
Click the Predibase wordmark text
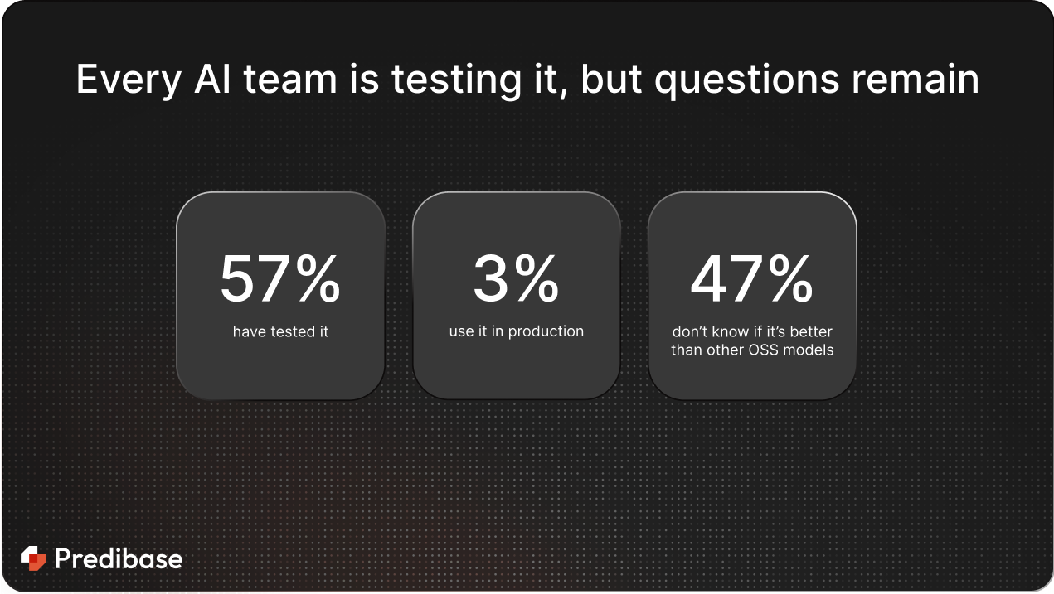pyautogui.click(x=119, y=559)
